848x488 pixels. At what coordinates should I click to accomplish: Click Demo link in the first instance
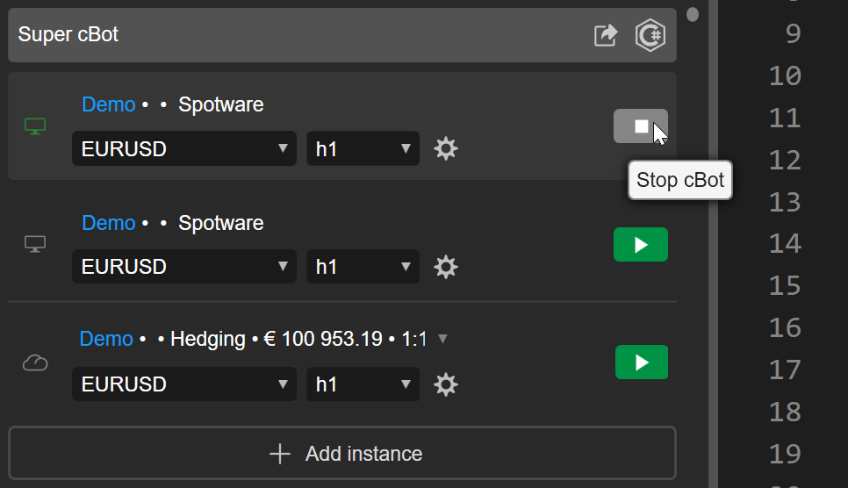tap(108, 104)
